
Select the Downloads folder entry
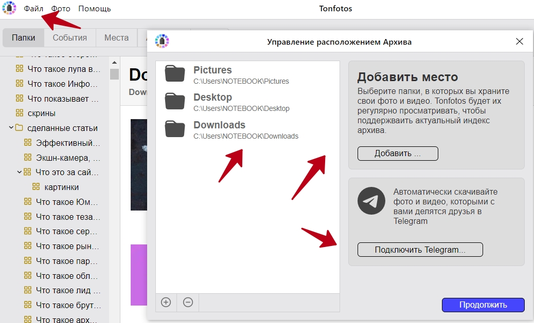tap(247, 130)
